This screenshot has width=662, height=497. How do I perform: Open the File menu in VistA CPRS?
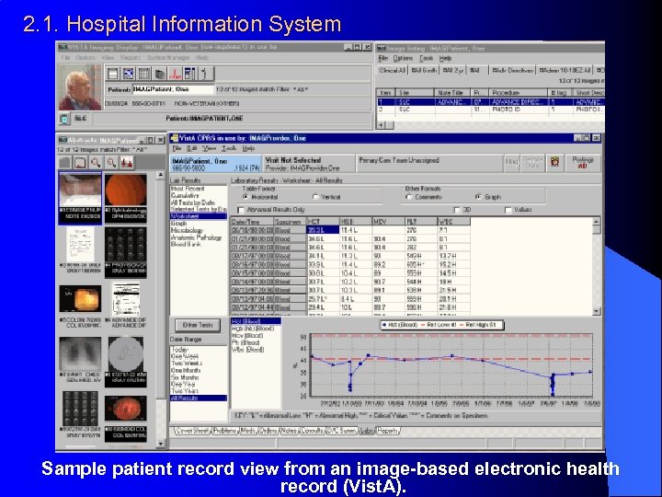point(177,149)
